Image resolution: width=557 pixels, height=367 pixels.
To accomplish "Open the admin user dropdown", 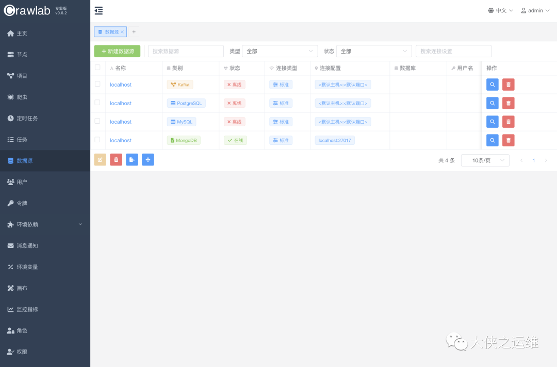I will tap(535, 11).
